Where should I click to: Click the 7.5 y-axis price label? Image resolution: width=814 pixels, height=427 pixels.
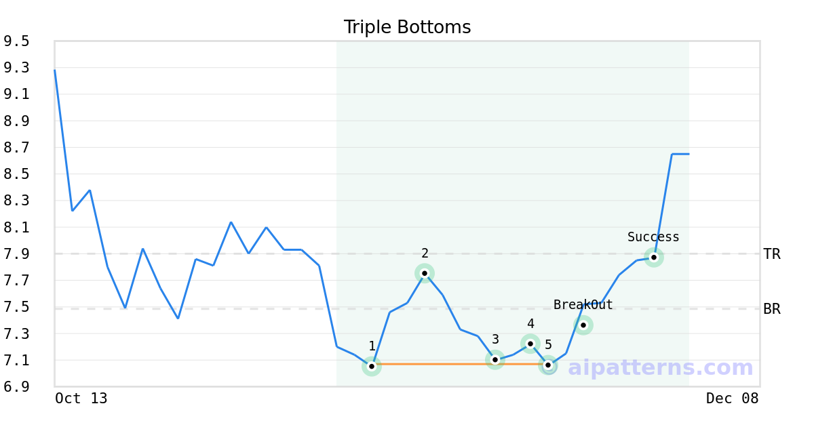(x=16, y=307)
